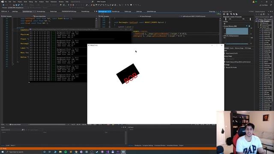This screenshot has height=154, width=274.
Task: Open the yellow warning notification icon
Action: click(x=253, y=2)
